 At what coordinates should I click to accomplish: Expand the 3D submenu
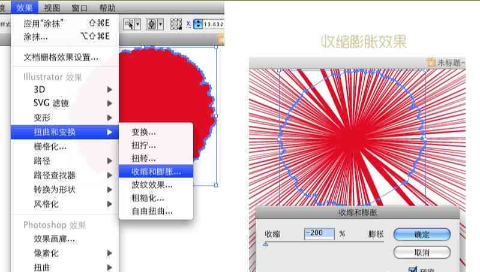click(x=110, y=89)
